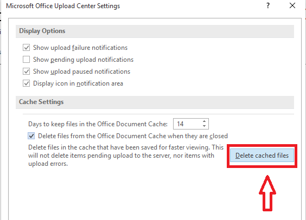
Task: Select the Cache Settings section header
Action: click(155, 102)
